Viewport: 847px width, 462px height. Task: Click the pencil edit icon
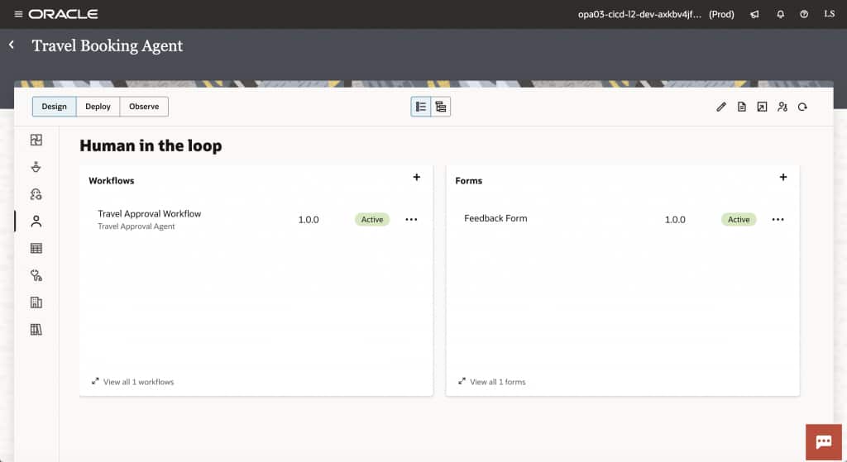coord(721,107)
